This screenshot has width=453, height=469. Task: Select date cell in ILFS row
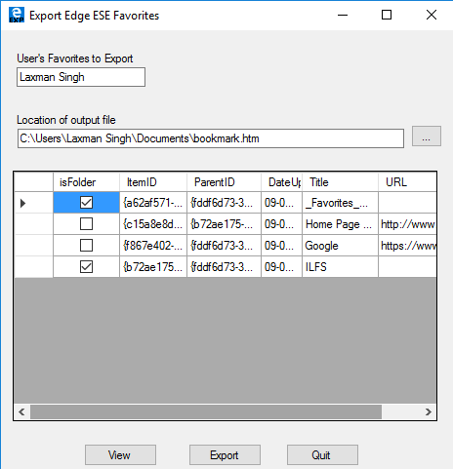pyautogui.click(x=281, y=267)
